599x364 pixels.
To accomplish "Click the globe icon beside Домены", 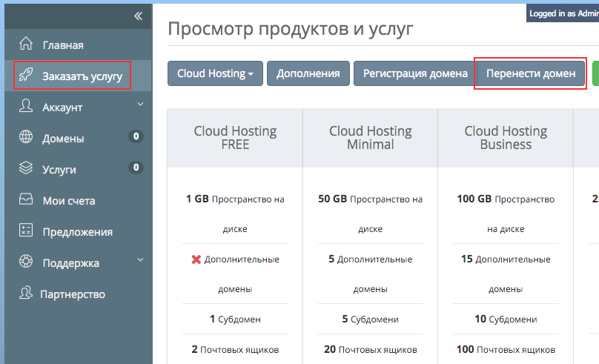I will pyautogui.click(x=26, y=138).
